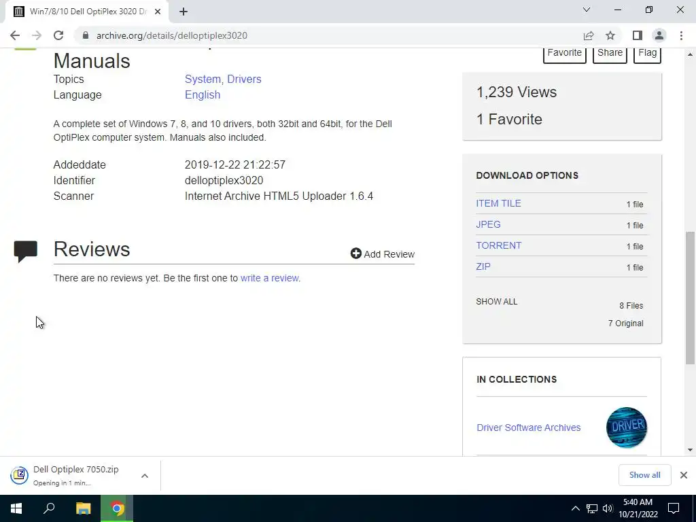The image size is (696, 522).
Task: Open the Chrome three-dot menu
Action: [681, 35]
